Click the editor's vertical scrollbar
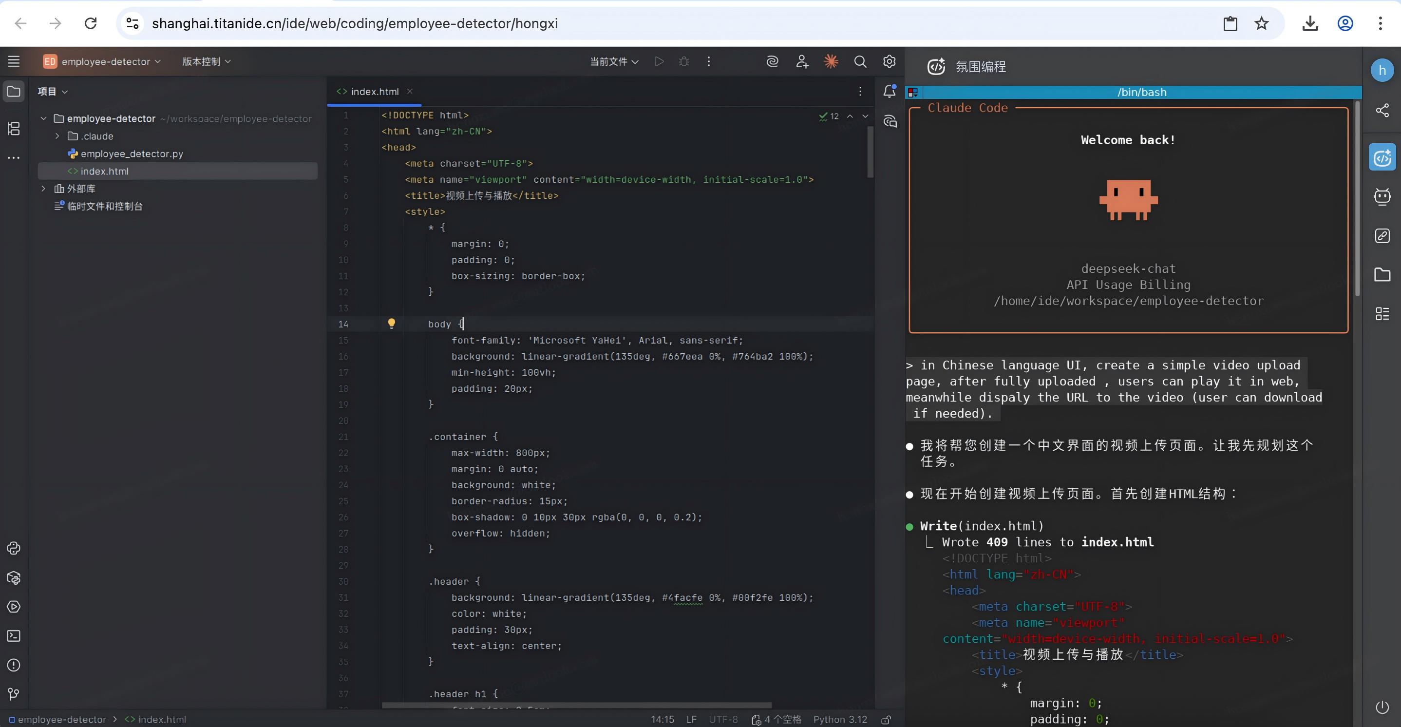1401x727 pixels. (870, 153)
